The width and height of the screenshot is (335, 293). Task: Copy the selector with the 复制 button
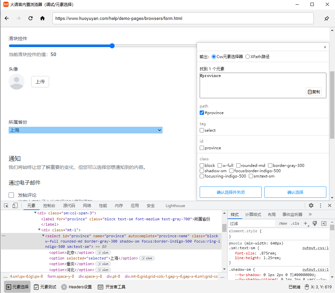pyautogui.click(x=314, y=92)
